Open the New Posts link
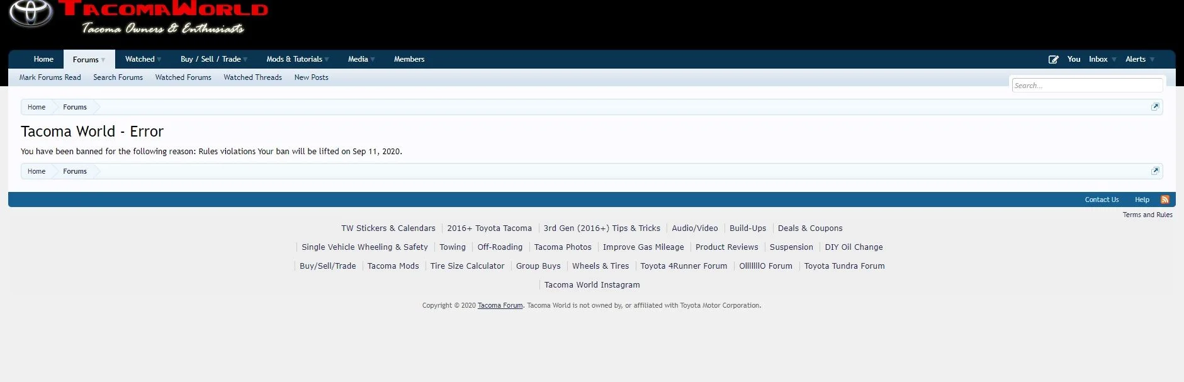 (311, 77)
